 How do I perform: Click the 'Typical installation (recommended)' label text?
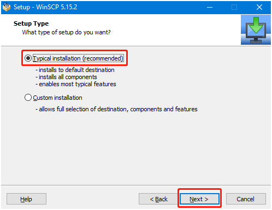pos(78,58)
